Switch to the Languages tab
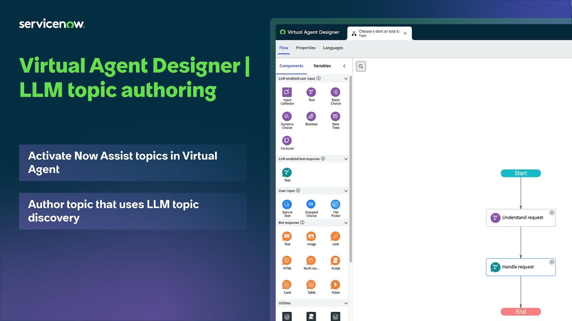The width and height of the screenshot is (572, 321). pyautogui.click(x=333, y=48)
